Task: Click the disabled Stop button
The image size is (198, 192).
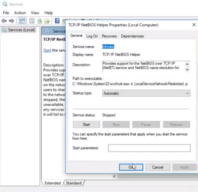Action: tap(116, 124)
